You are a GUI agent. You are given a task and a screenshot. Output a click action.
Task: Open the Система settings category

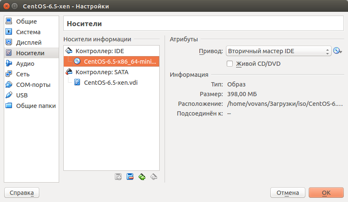[x=31, y=32]
